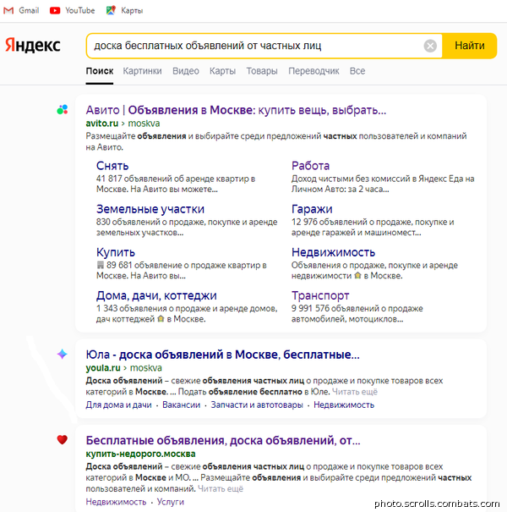Open the Купить sitelink

(116, 252)
